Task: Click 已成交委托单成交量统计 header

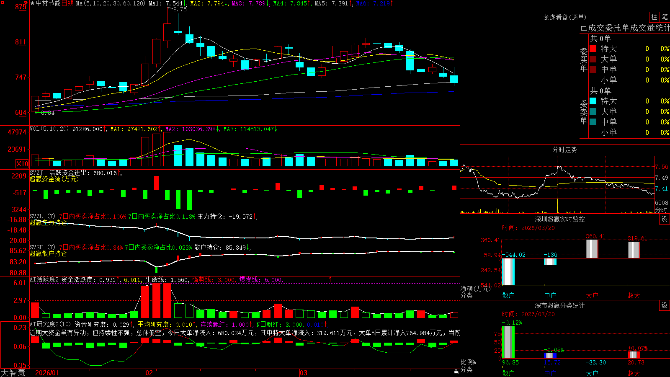Action: (625, 28)
